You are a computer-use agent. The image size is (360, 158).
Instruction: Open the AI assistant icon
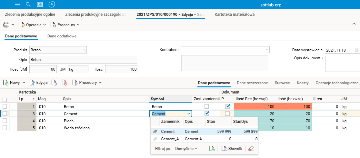pyautogui.click(x=52, y=5)
